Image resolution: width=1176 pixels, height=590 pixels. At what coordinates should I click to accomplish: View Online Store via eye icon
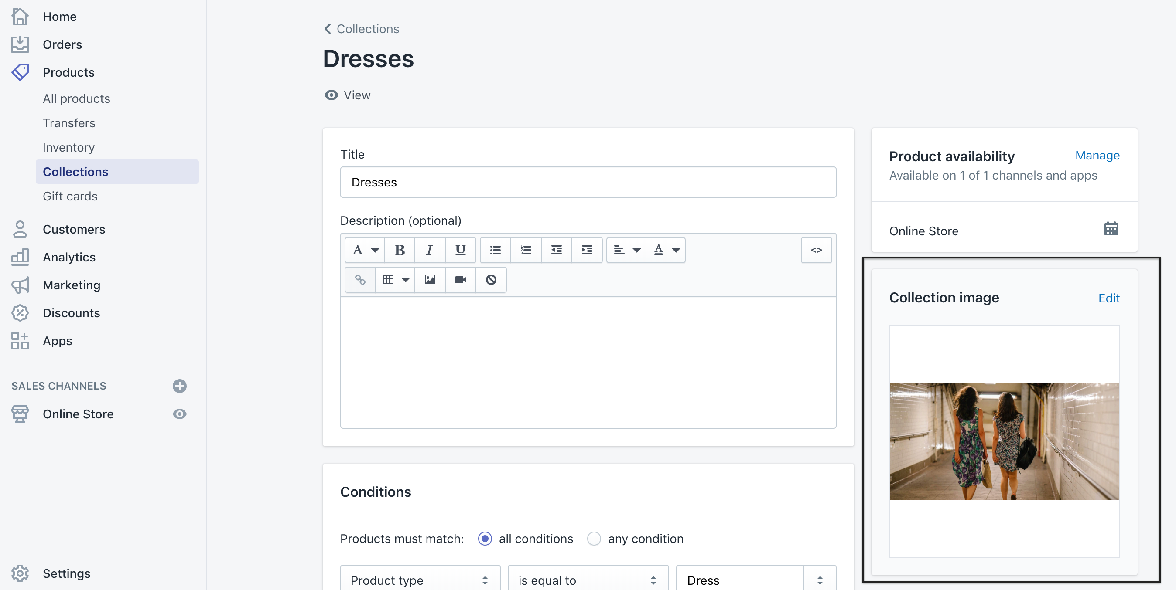(x=179, y=414)
